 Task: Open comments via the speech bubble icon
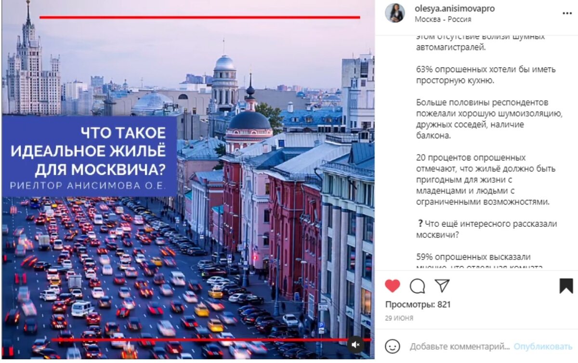click(417, 286)
